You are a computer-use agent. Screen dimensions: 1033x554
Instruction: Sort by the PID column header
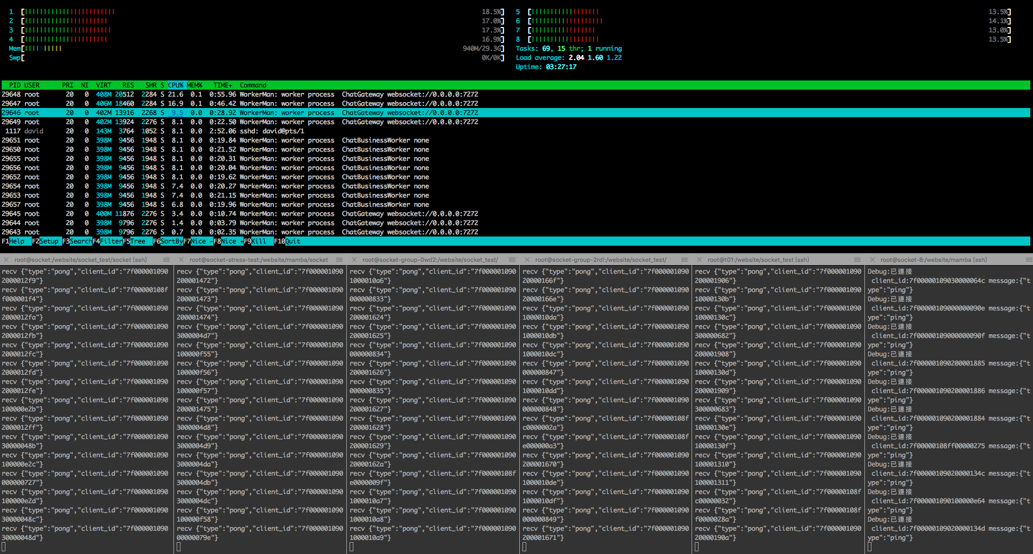(15, 85)
